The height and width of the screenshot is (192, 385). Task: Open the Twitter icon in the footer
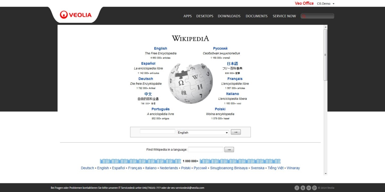[x=303, y=188]
